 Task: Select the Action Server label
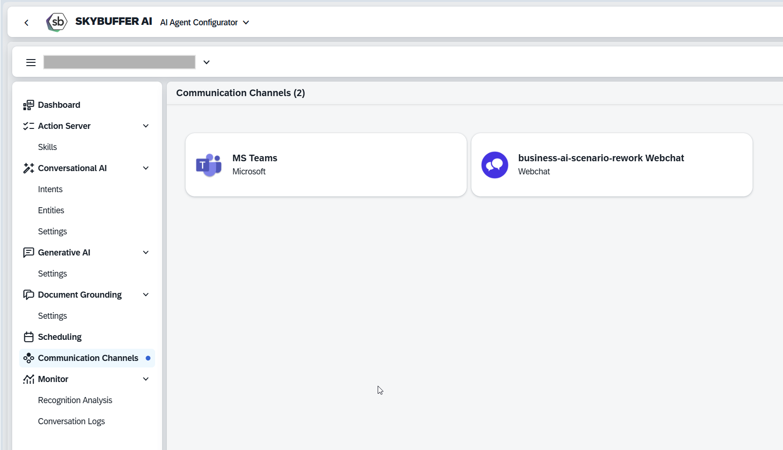(64, 126)
